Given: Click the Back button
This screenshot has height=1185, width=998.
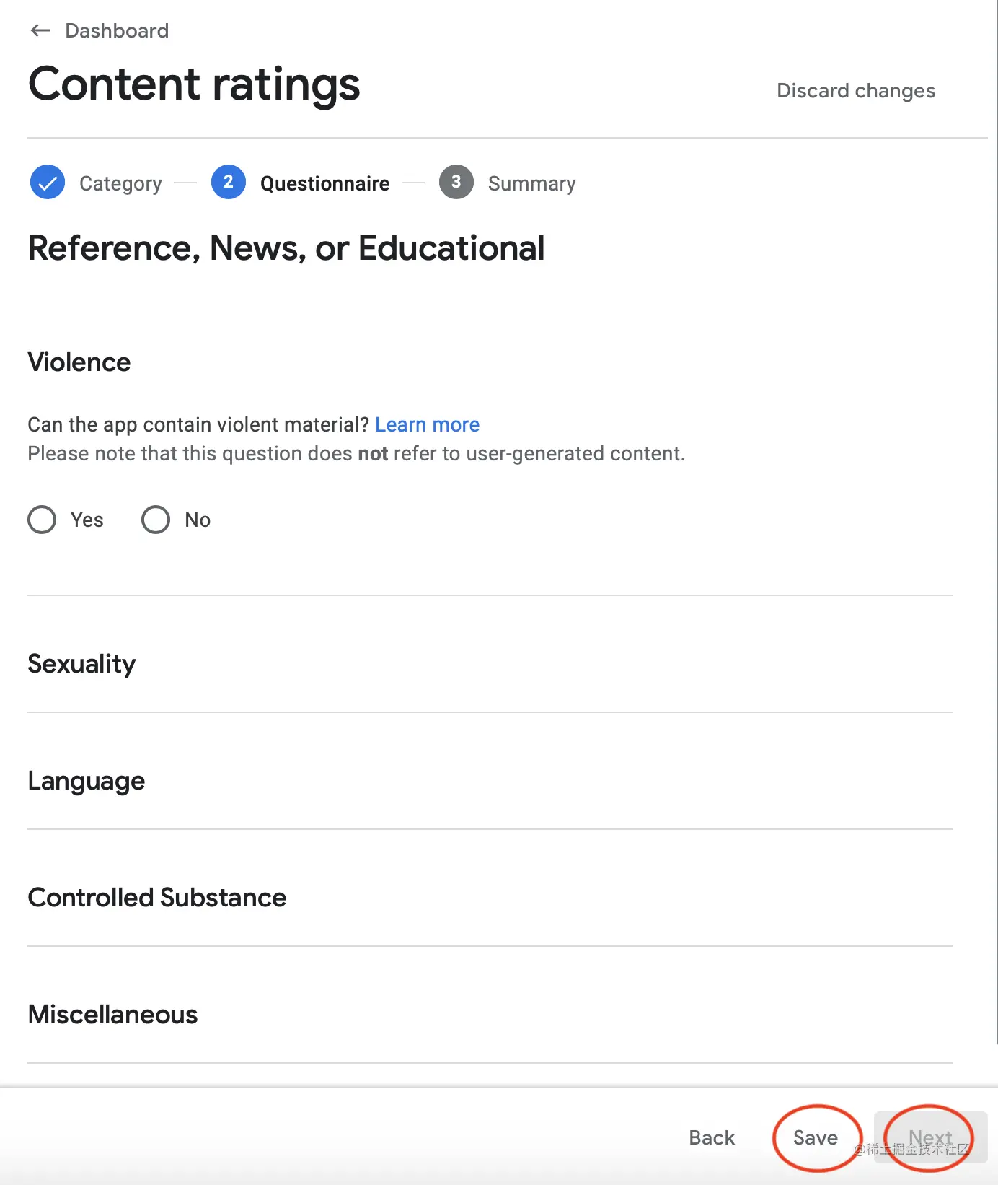Looking at the screenshot, I should click(x=712, y=1137).
